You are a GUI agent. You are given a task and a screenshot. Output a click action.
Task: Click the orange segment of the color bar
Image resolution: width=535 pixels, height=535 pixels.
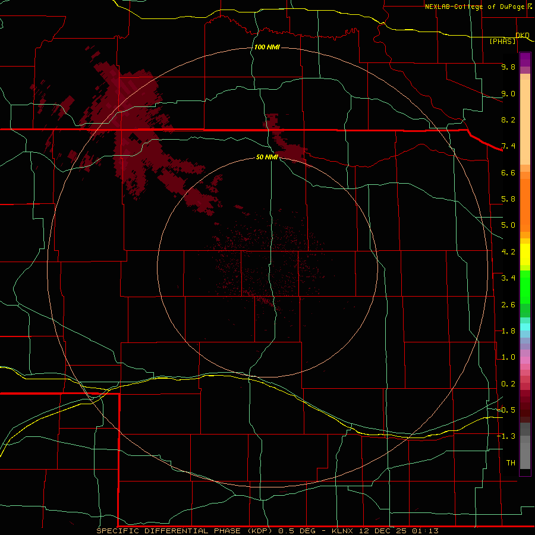tap(525, 206)
